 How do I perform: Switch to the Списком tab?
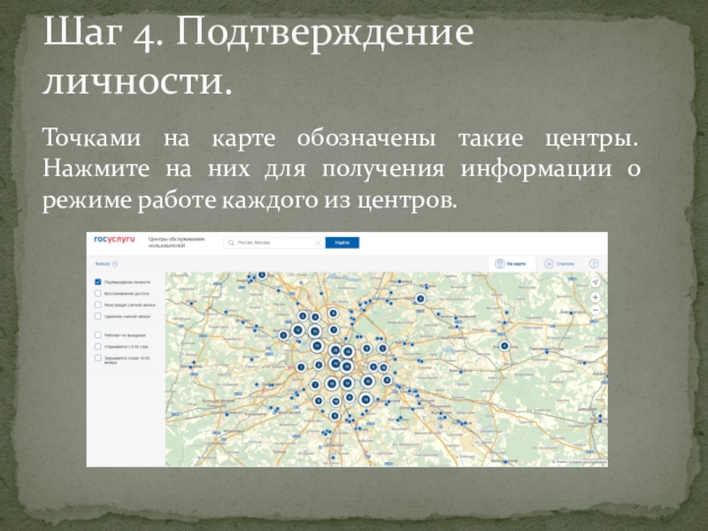[x=565, y=264]
